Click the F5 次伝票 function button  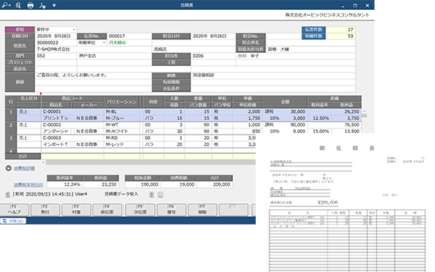(140, 210)
